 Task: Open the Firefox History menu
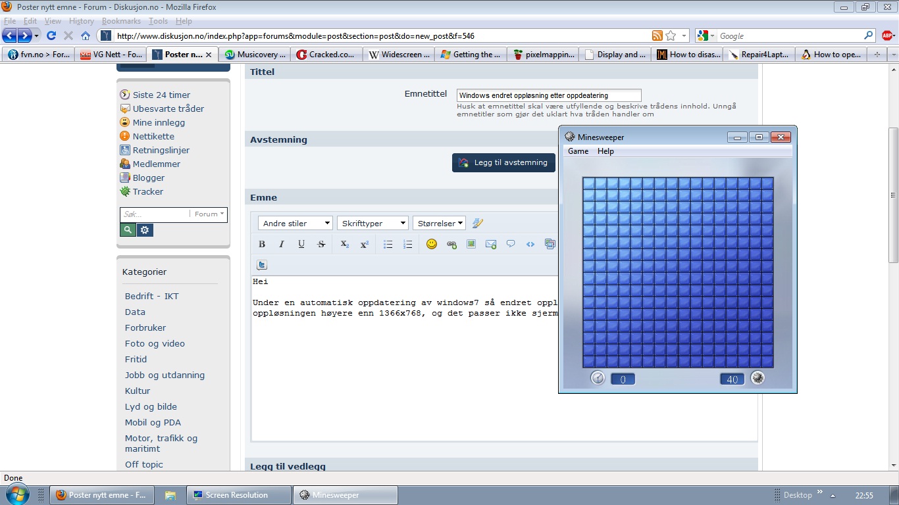click(x=82, y=21)
